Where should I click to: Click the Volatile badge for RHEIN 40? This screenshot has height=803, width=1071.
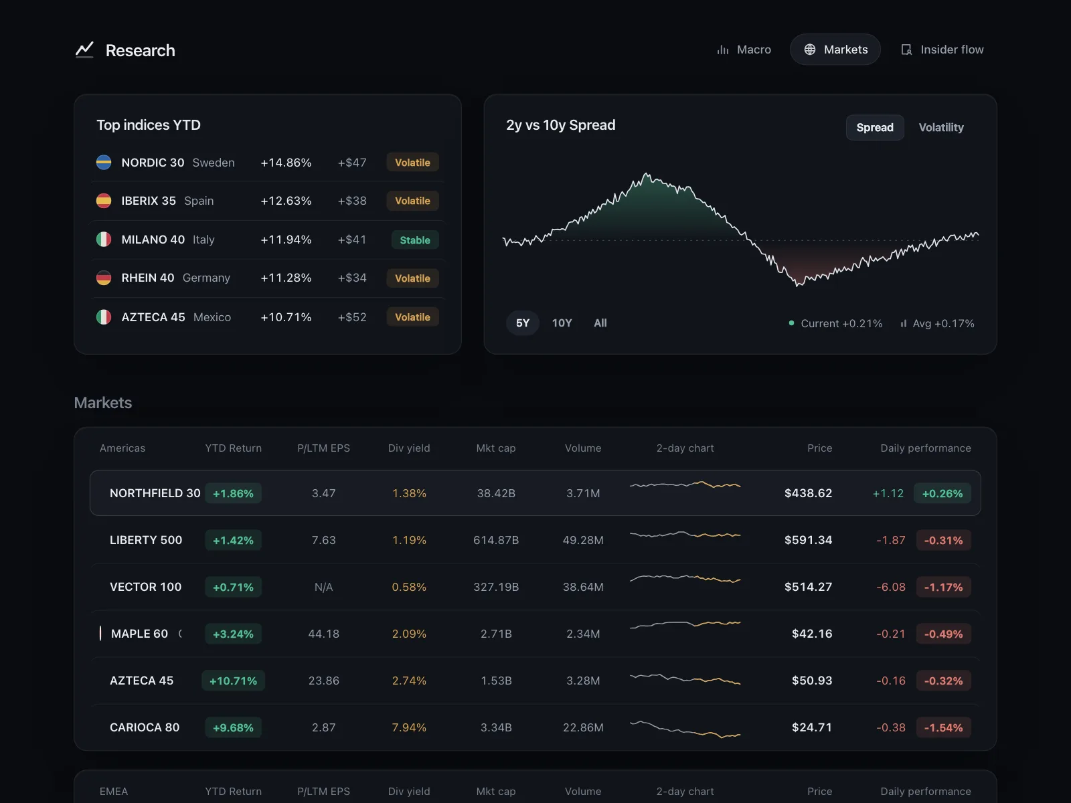point(412,278)
